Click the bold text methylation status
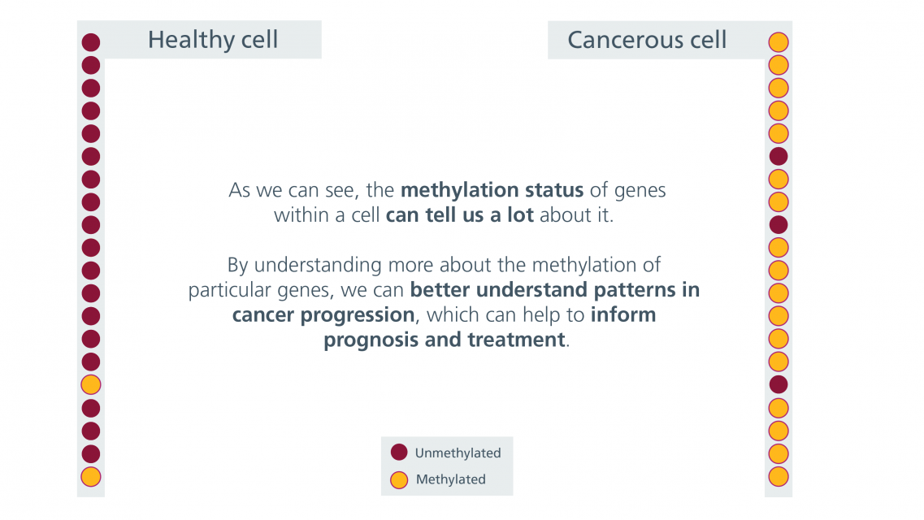 [492, 190]
